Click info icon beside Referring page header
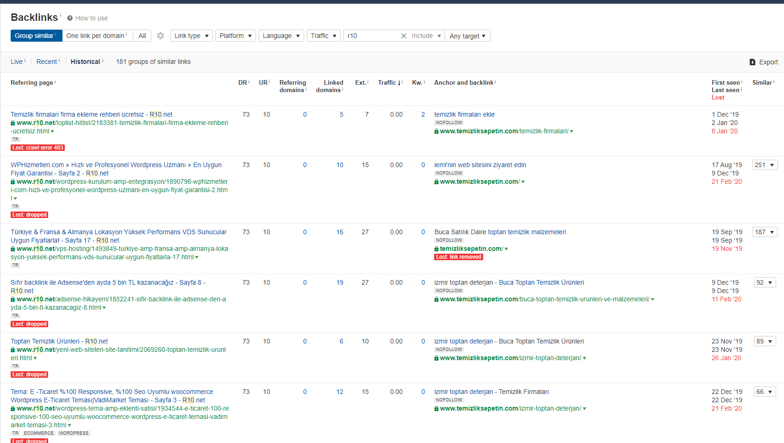 pyautogui.click(x=55, y=82)
